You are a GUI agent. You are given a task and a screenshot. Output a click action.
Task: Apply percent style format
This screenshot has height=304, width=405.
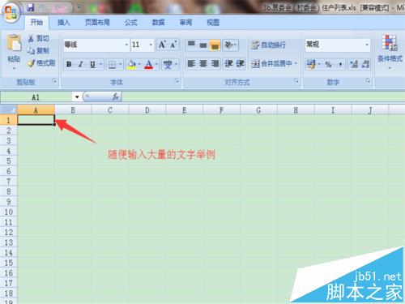328,64
